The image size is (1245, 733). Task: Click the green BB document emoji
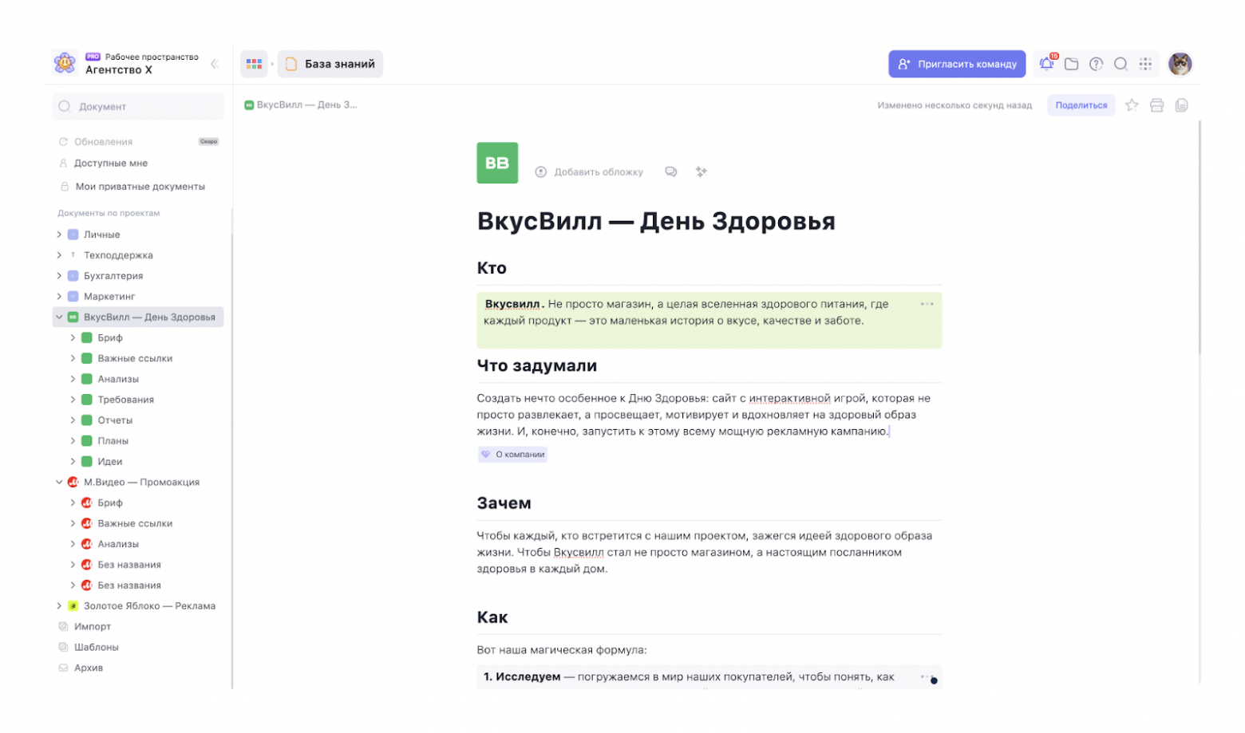[x=496, y=163]
